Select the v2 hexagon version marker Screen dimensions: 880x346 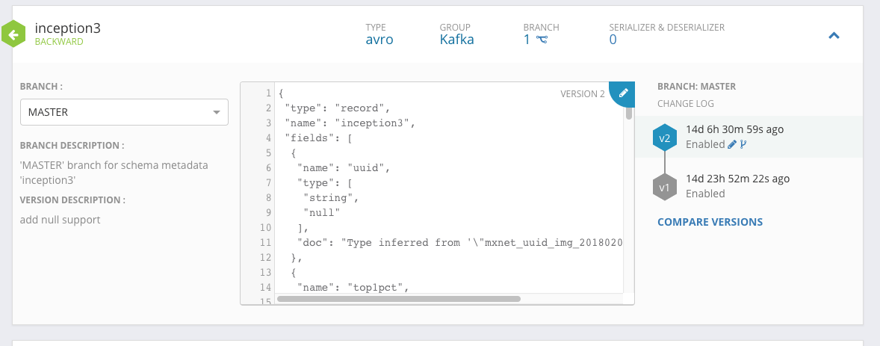[x=663, y=137]
